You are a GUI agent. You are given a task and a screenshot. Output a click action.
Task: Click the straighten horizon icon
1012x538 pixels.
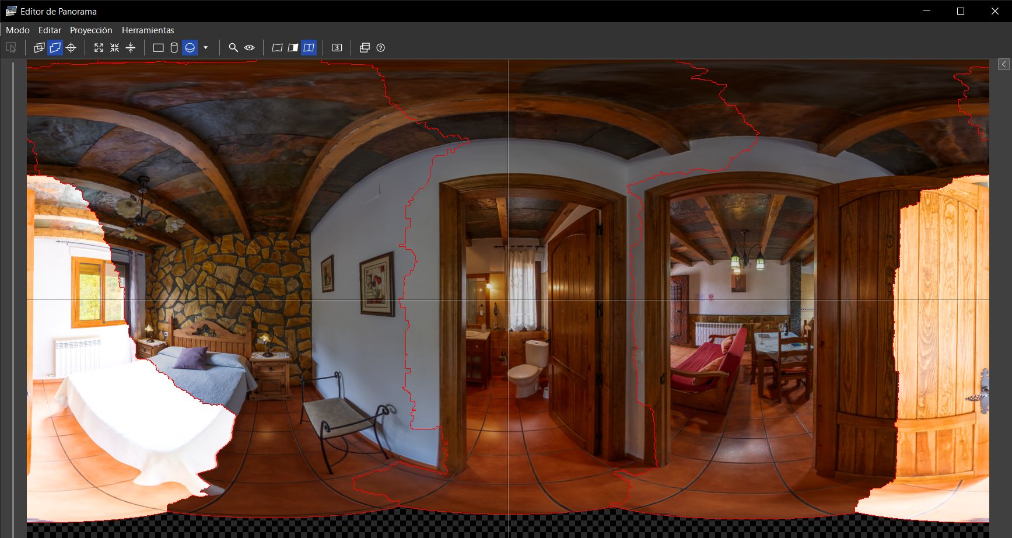pos(131,48)
